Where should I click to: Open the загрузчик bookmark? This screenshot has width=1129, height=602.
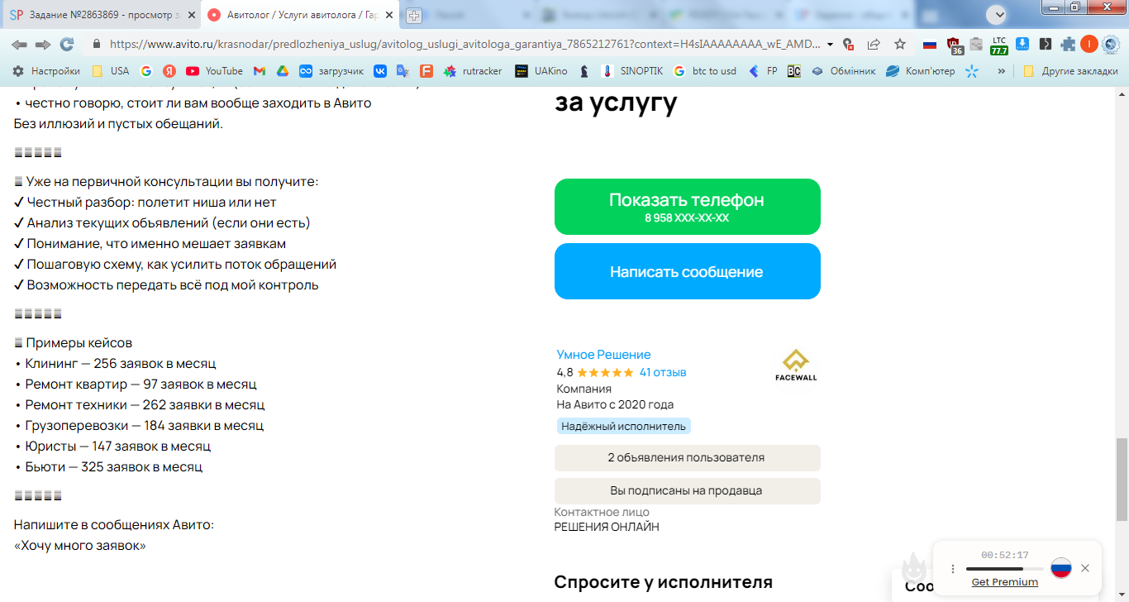click(331, 71)
